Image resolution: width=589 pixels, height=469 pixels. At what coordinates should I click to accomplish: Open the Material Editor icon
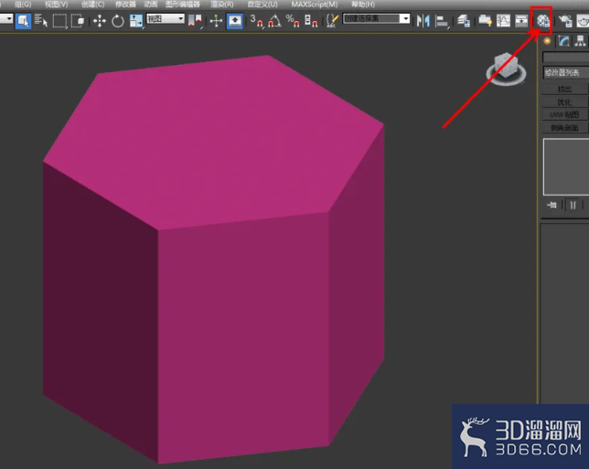pos(542,21)
